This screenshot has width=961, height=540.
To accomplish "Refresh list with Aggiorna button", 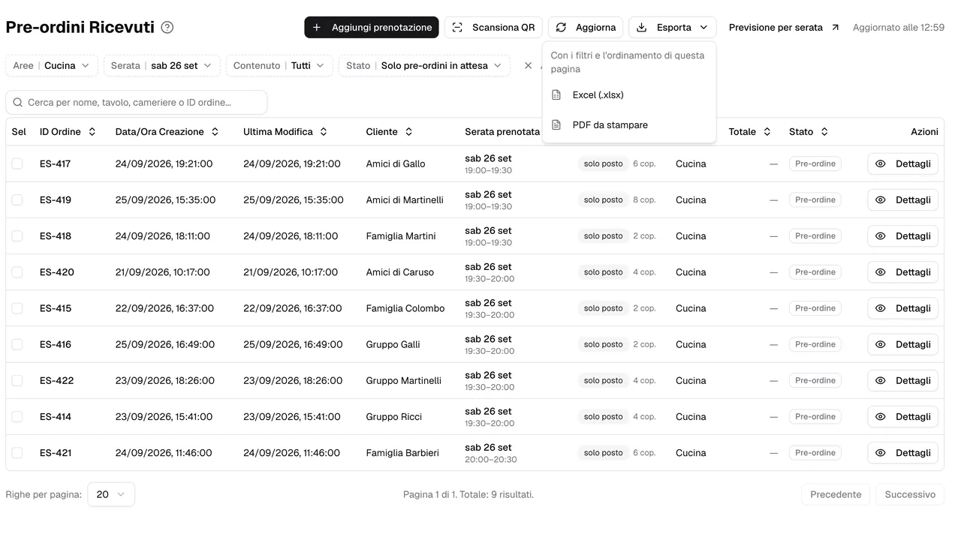I will [x=586, y=28].
